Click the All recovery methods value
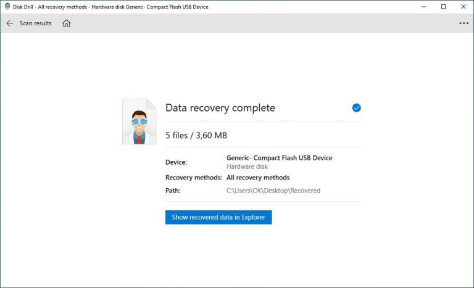474x288 pixels. pos(258,178)
